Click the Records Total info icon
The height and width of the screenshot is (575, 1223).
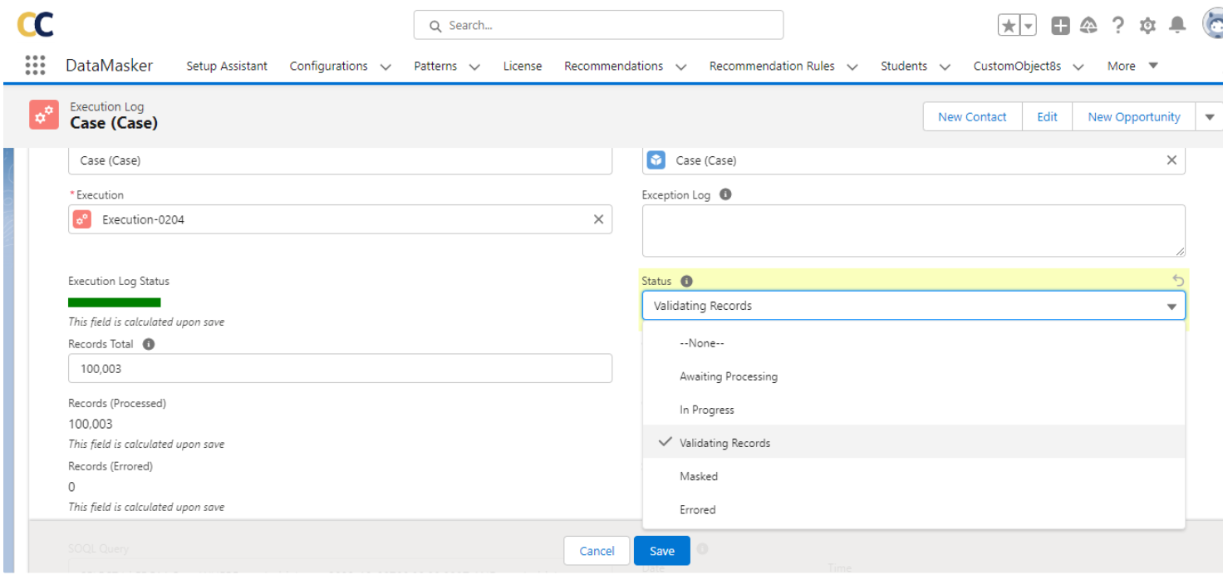pos(148,344)
